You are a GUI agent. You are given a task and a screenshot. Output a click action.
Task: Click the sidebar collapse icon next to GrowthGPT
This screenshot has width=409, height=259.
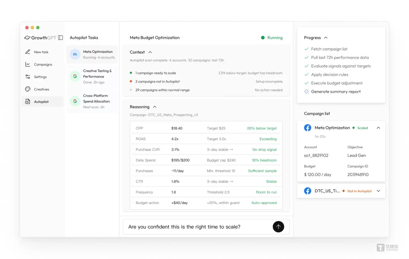(60, 37)
